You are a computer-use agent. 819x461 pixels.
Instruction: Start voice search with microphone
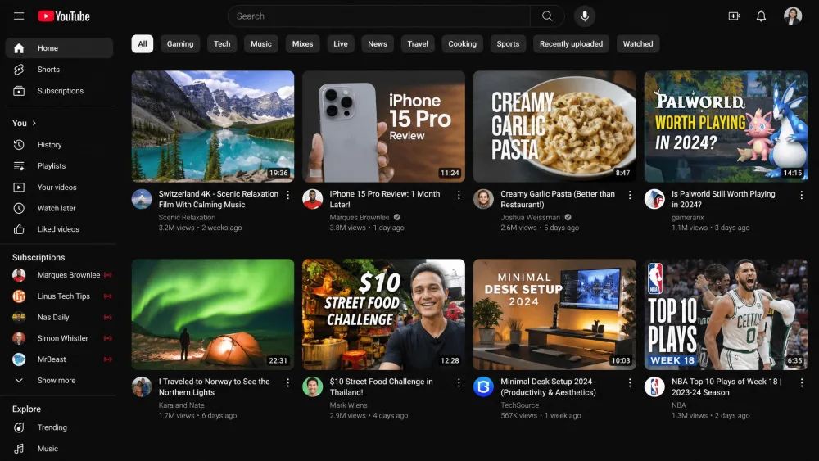(x=585, y=16)
